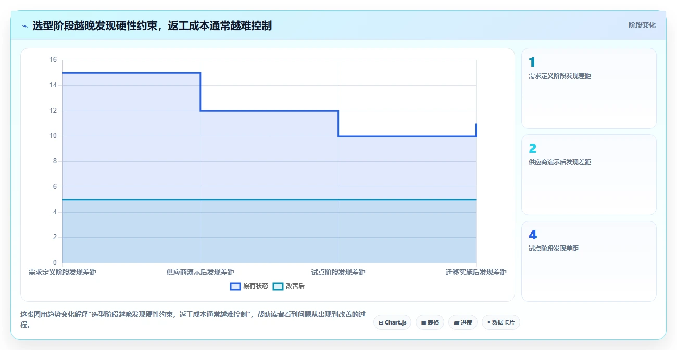Click the blue step line at value 15
The image size is (677, 350).
click(131, 73)
